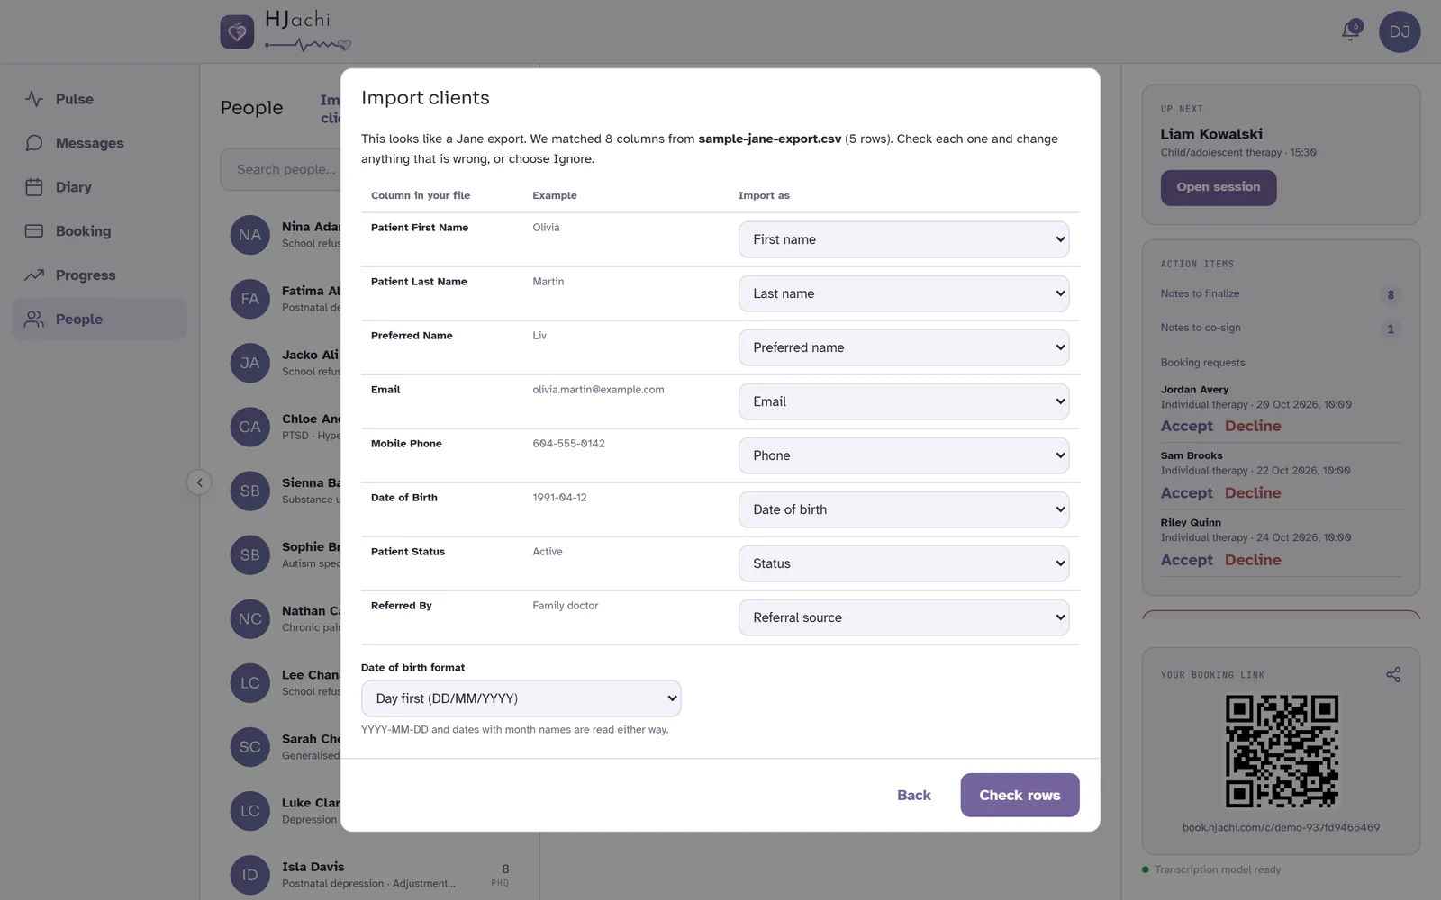Change the Date of birth format dropdown
The image size is (1441, 900).
[521, 698]
